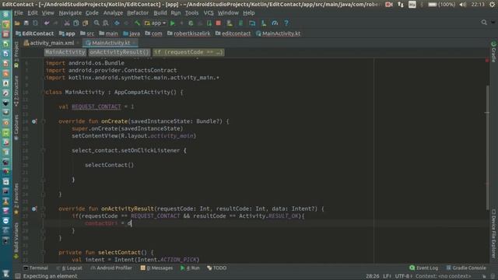This screenshot has width=498, height=280.
Task: Click the Synchronize toolbar icon
Action: pos(35,23)
